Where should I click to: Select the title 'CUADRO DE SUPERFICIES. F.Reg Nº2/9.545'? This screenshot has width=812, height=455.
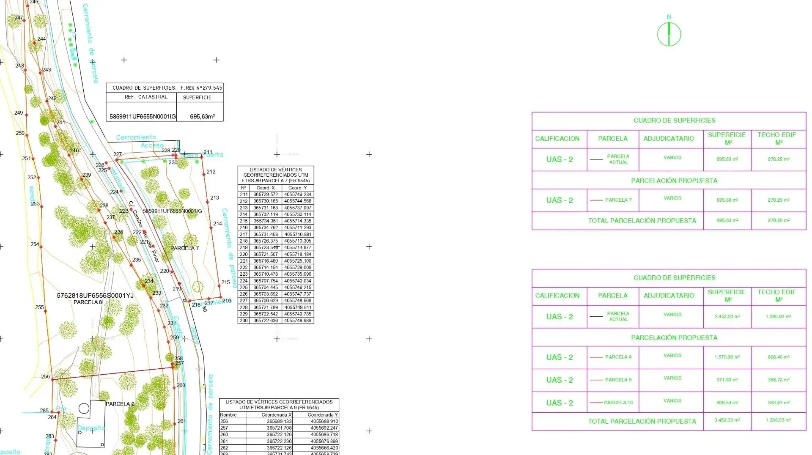167,88
